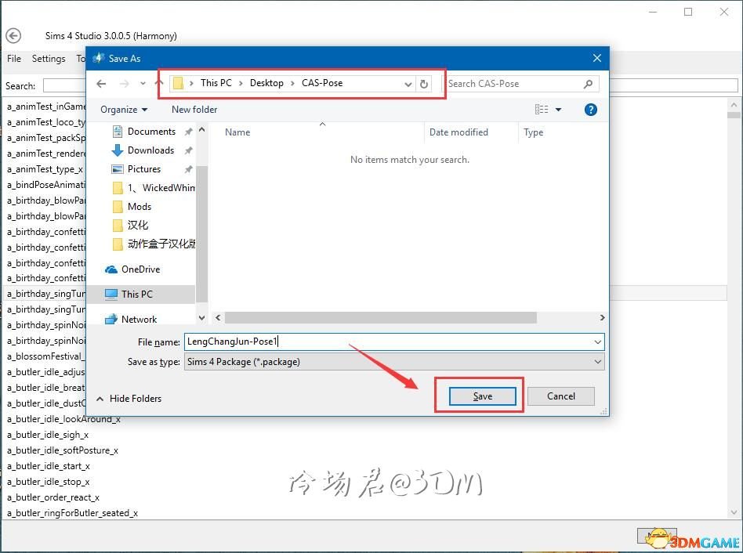Click the Save button
The width and height of the screenshot is (743, 553).
click(x=482, y=396)
